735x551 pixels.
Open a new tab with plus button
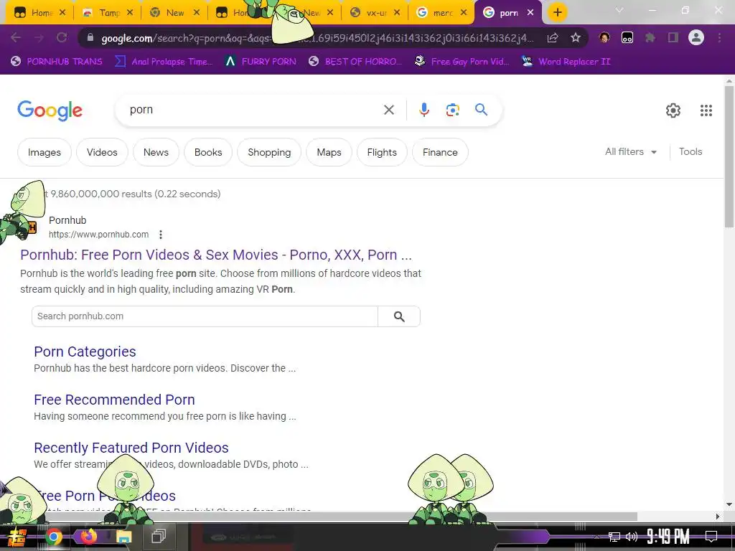point(557,12)
